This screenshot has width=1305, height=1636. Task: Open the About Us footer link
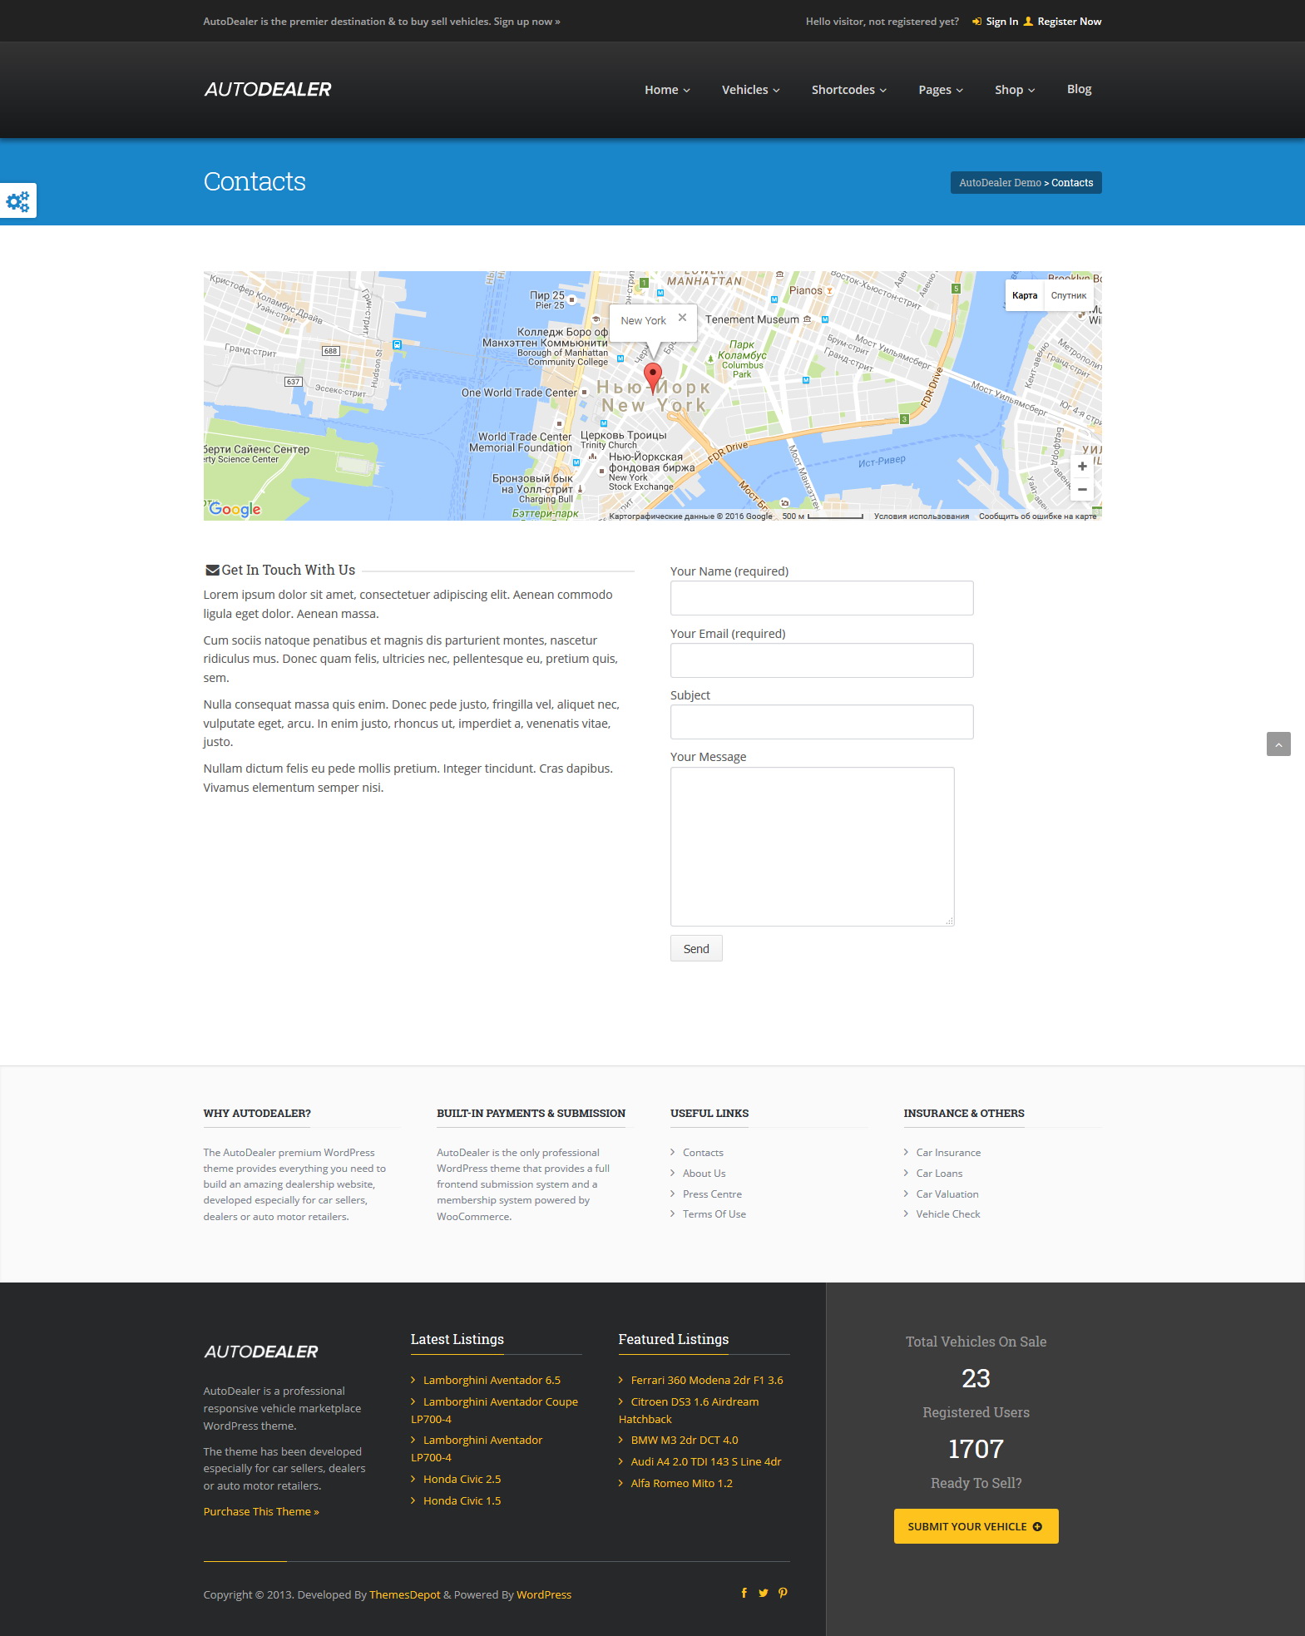point(704,1174)
